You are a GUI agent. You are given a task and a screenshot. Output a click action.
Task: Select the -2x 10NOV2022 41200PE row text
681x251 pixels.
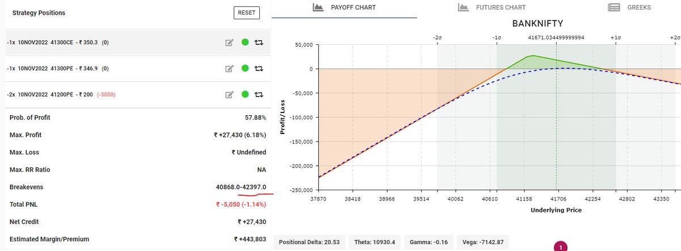[62, 94]
